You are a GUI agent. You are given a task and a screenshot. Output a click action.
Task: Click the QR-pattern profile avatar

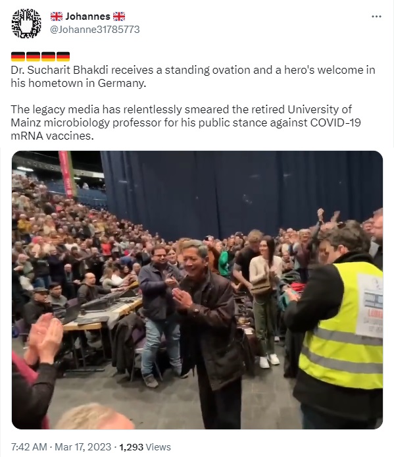click(26, 23)
